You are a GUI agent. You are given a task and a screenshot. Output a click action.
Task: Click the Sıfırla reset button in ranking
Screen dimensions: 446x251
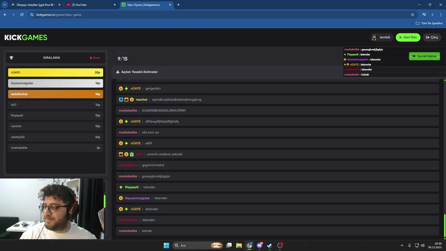(95, 58)
